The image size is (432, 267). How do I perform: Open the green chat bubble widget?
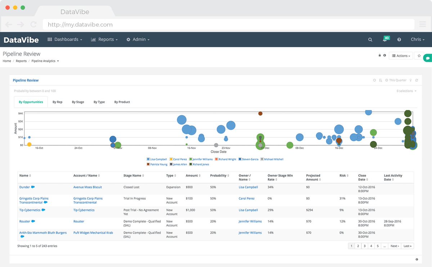tap(428, 58)
